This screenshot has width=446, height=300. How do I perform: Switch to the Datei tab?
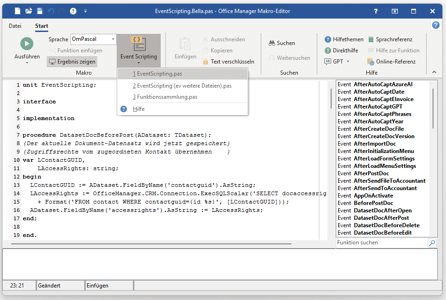click(x=15, y=26)
